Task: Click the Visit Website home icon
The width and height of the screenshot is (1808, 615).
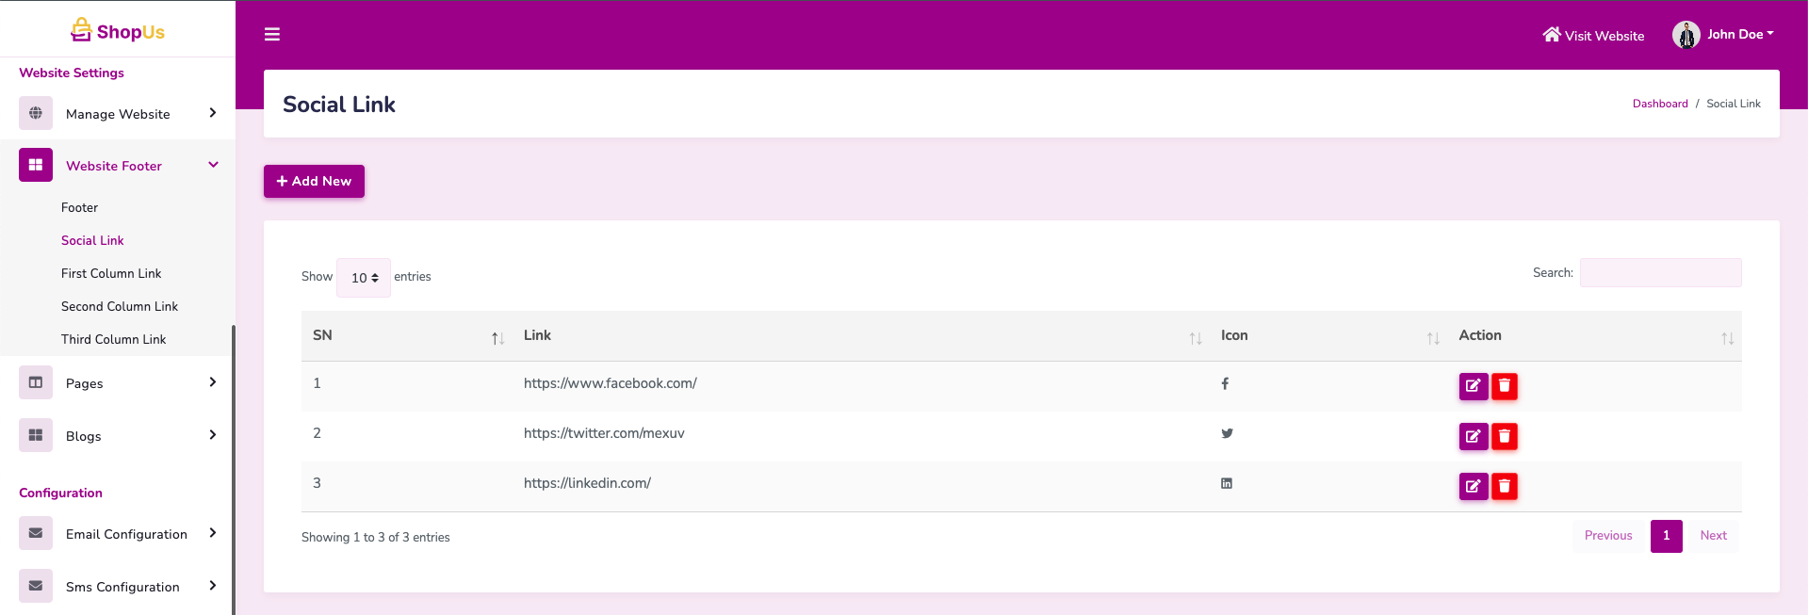Action: 1551,35
